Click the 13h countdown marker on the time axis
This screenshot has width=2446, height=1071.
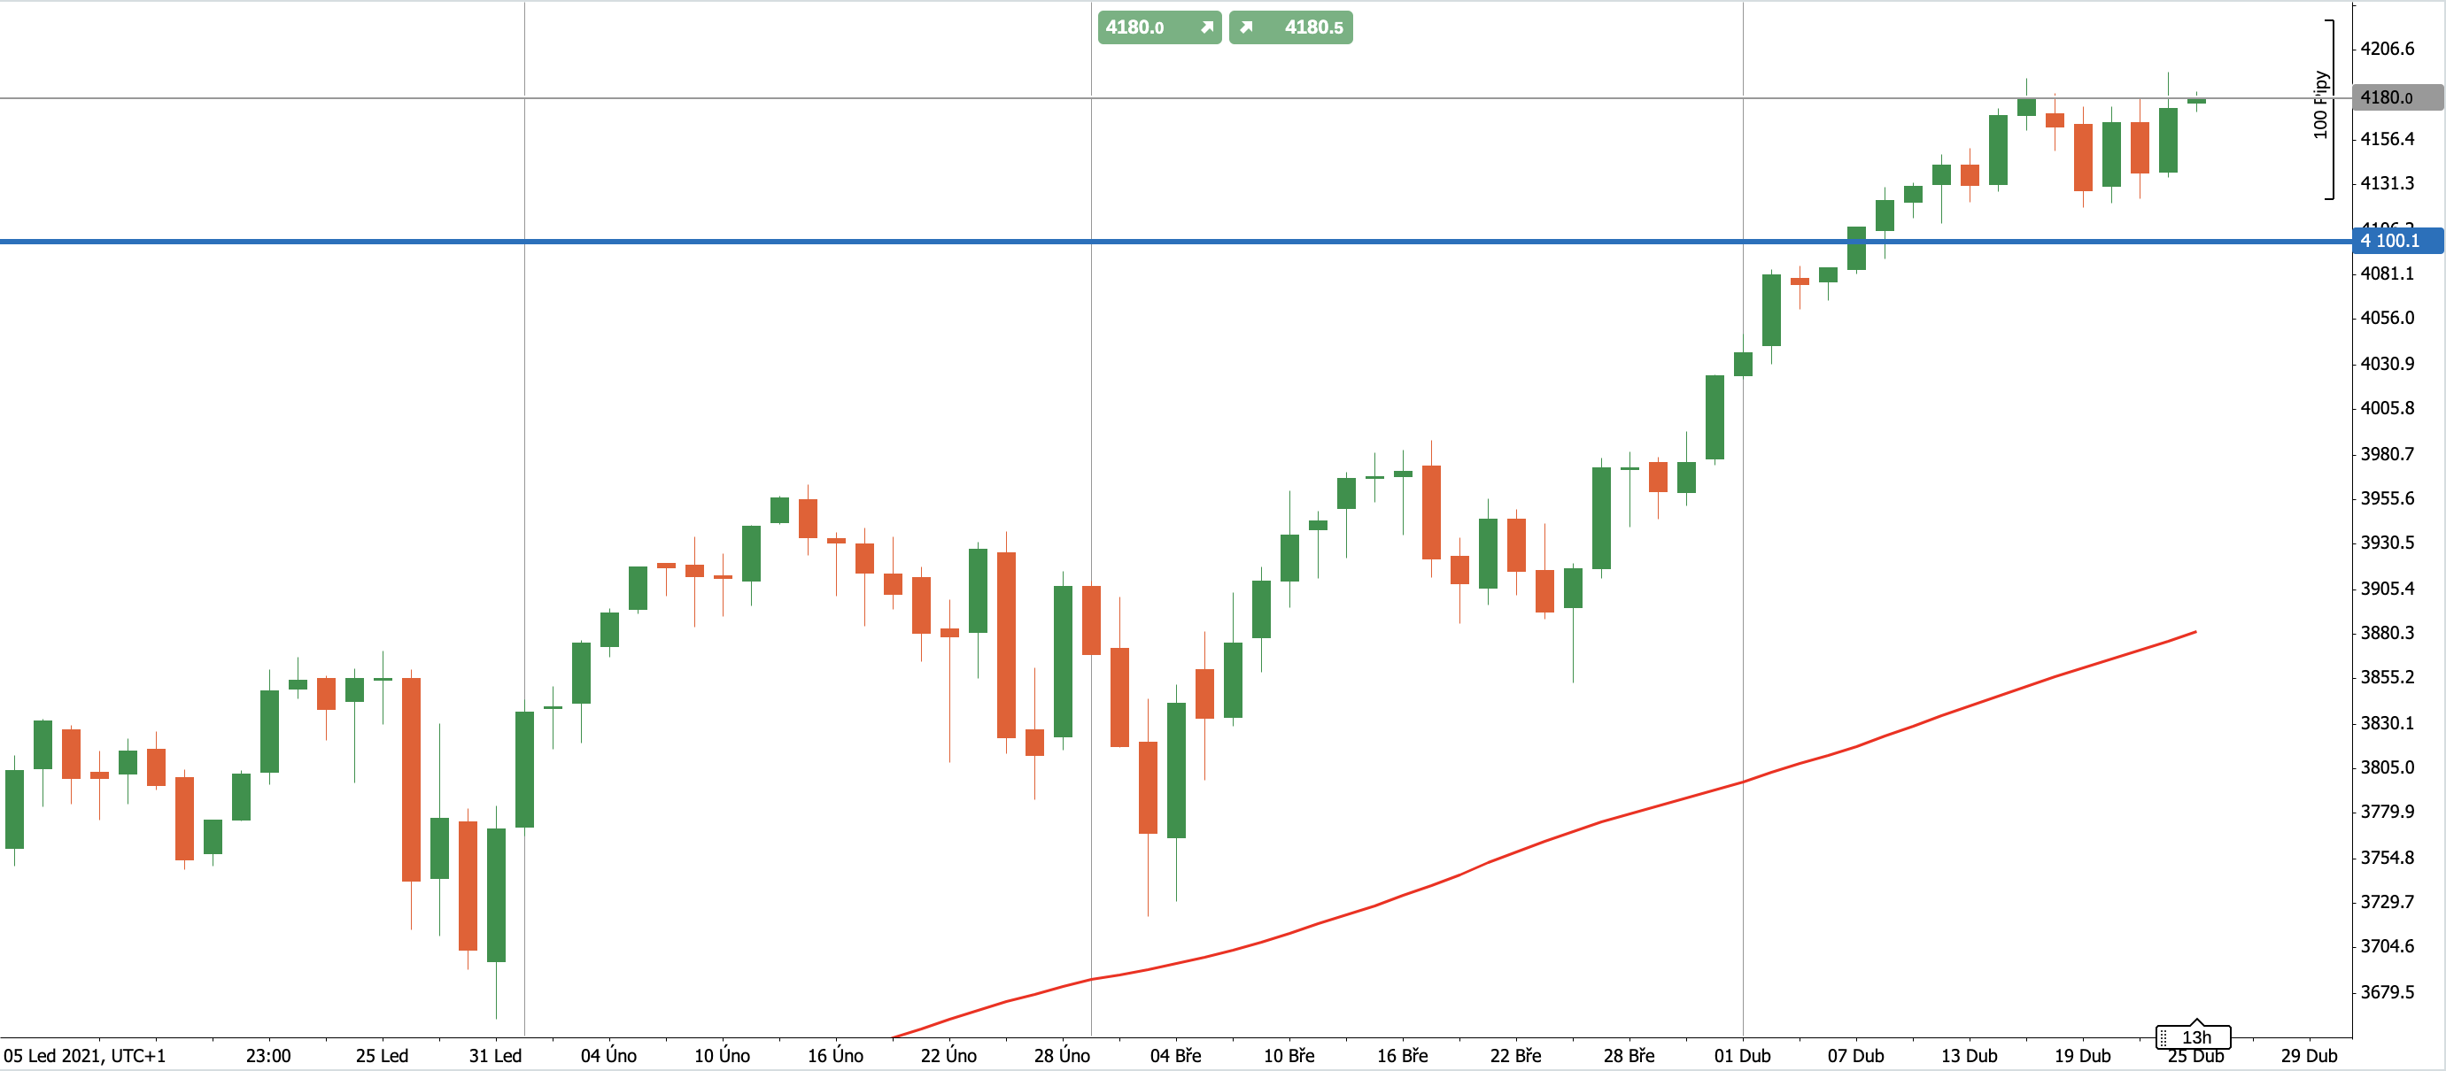point(2195,1036)
